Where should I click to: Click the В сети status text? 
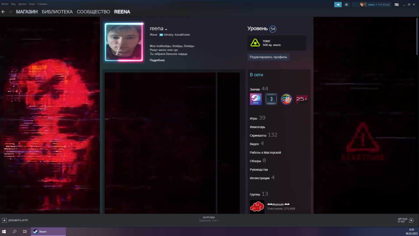point(256,75)
